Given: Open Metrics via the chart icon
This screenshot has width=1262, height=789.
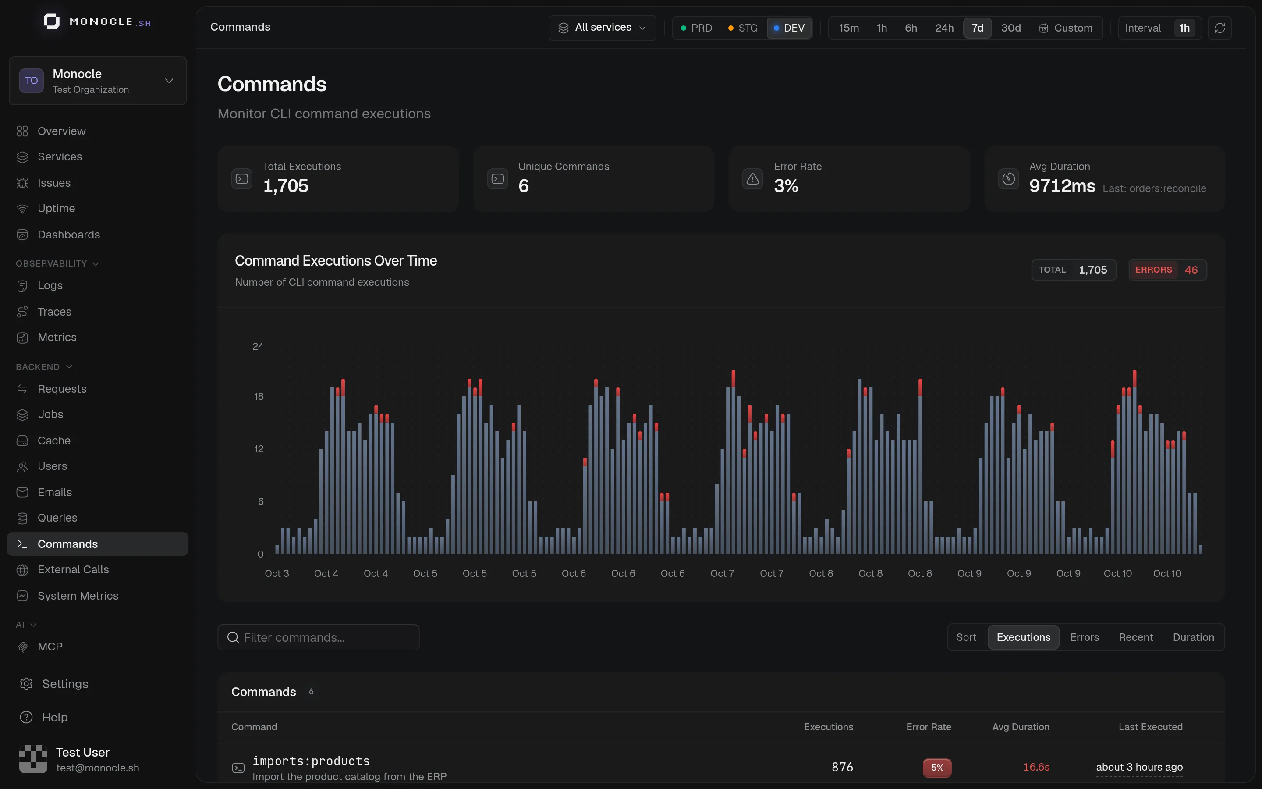Looking at the screenshot, I should (x=22, y=338).
